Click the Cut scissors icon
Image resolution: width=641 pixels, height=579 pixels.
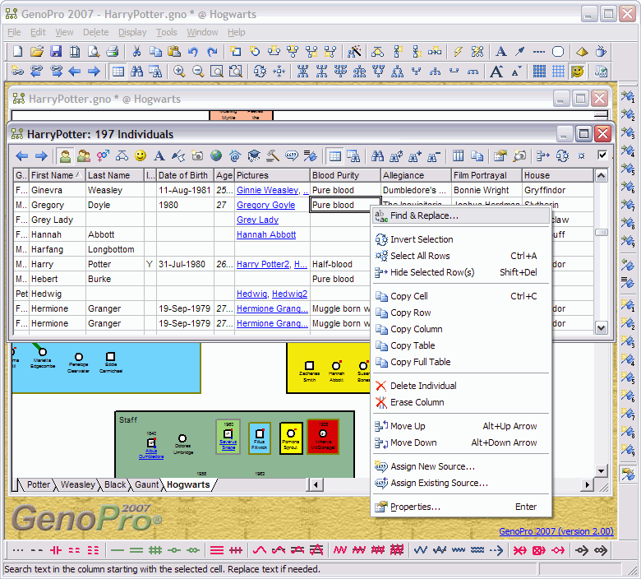136,52
